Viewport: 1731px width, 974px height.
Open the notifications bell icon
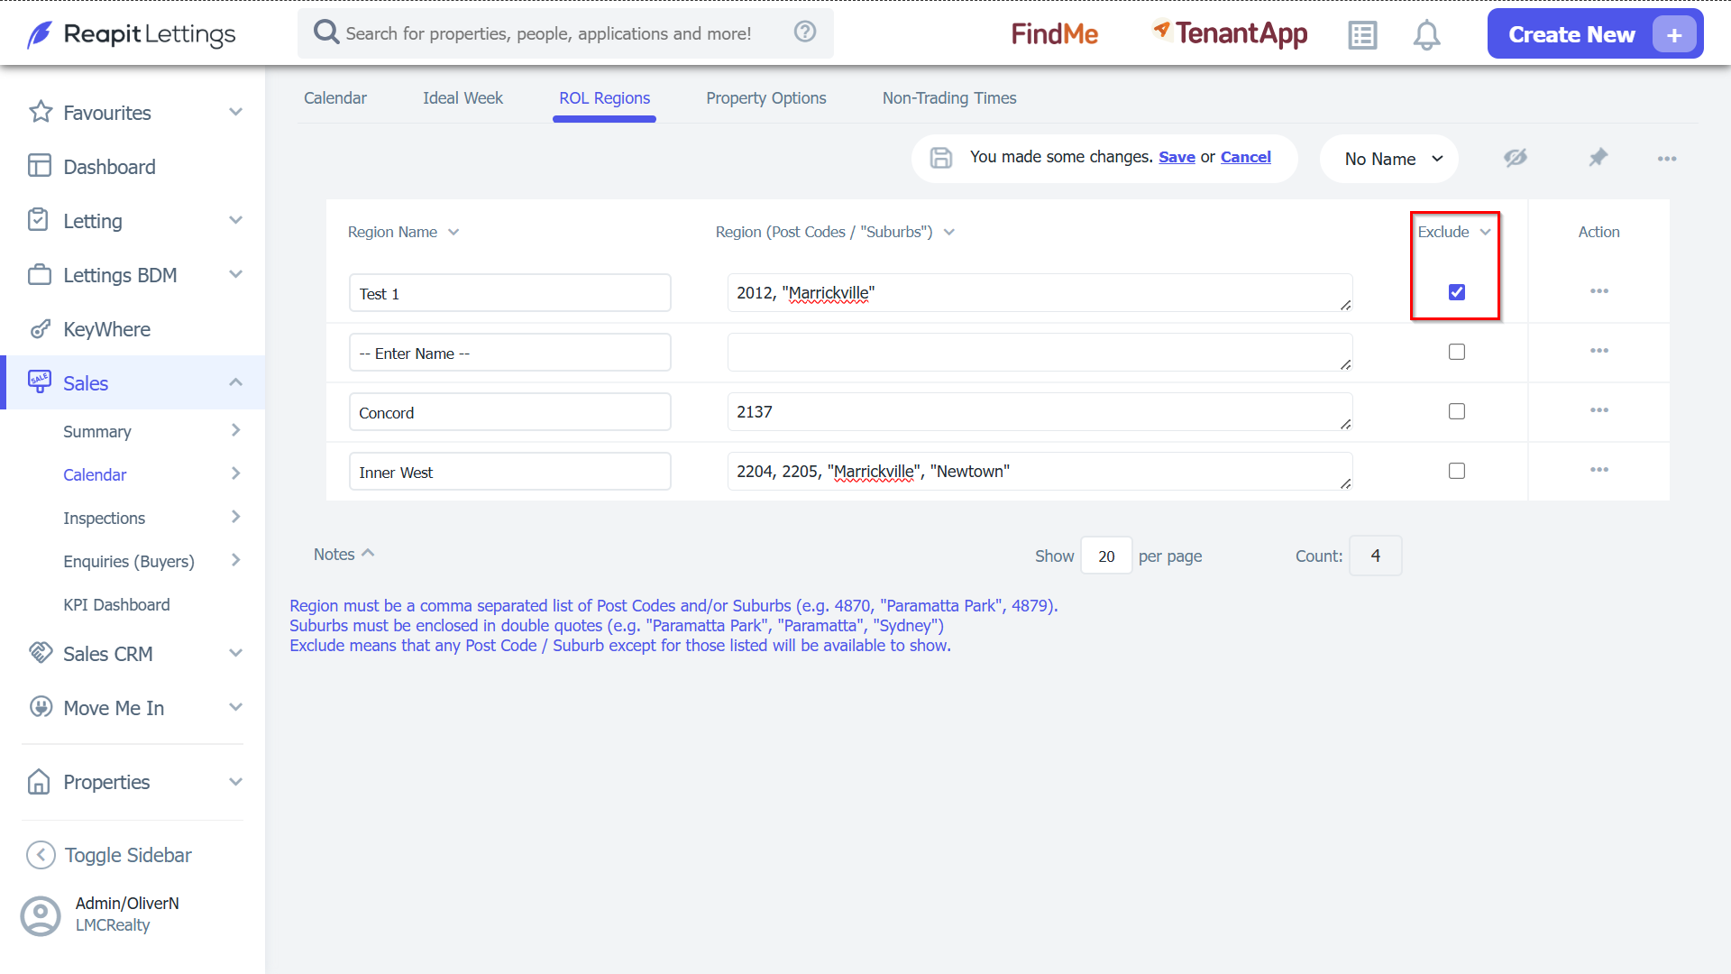pyautogui.click(x=1426, y=35)
